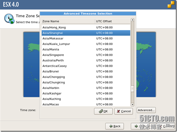Sort the list by UTC Offset column header
This screenshot has height=132, width=177.
tap(112, 21)
